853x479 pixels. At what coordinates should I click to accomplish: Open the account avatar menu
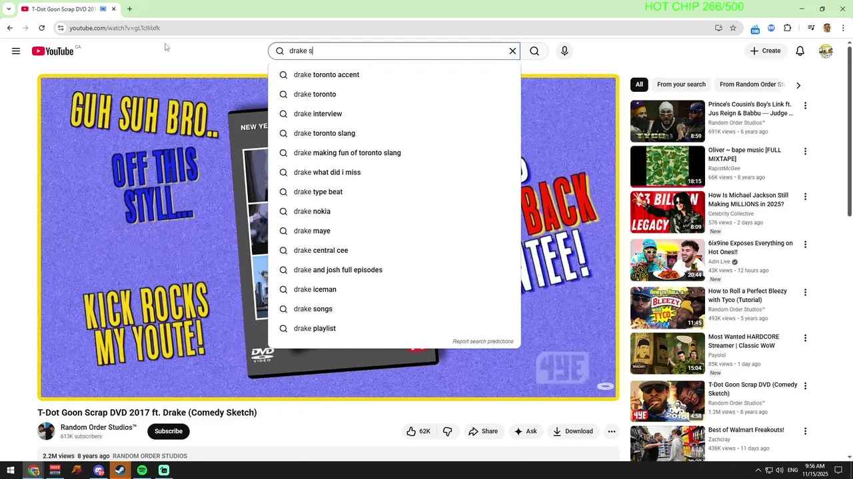[x=826, y=51]
